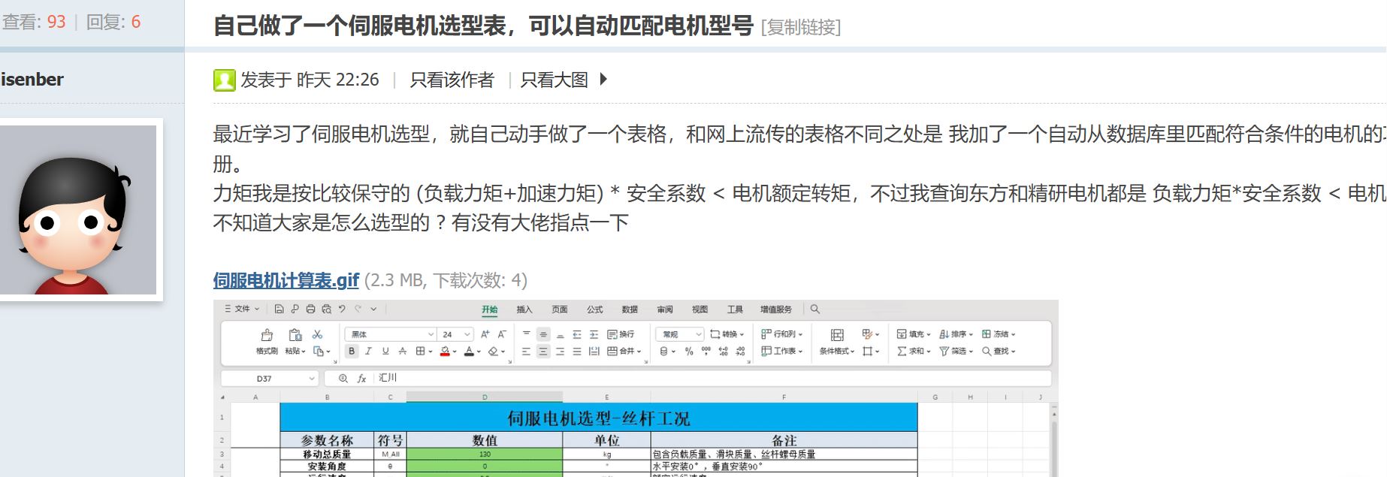This screenshot has width=1387, height=477.
Task: Open the font size 24 dropdown
Action: pyautogui.click(x=467, y=334)
